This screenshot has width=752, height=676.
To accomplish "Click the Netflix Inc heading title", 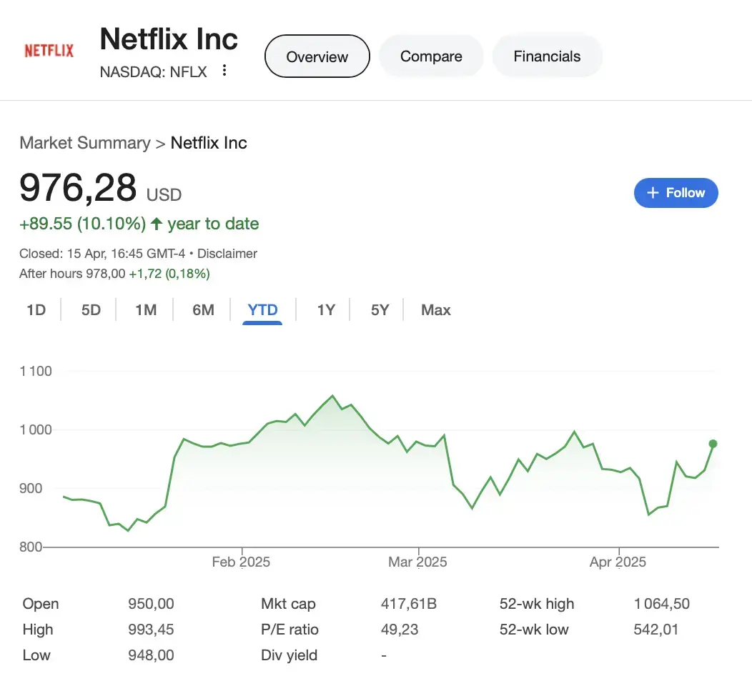I will pyautogui.click(x=169, y=39).
